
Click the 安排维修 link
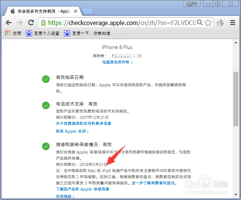coord(65,196)
